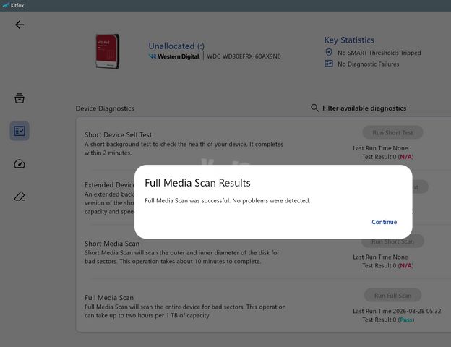Click the WD Red drive thumbnail
This screenshot has width=451, height=347.
107,51
